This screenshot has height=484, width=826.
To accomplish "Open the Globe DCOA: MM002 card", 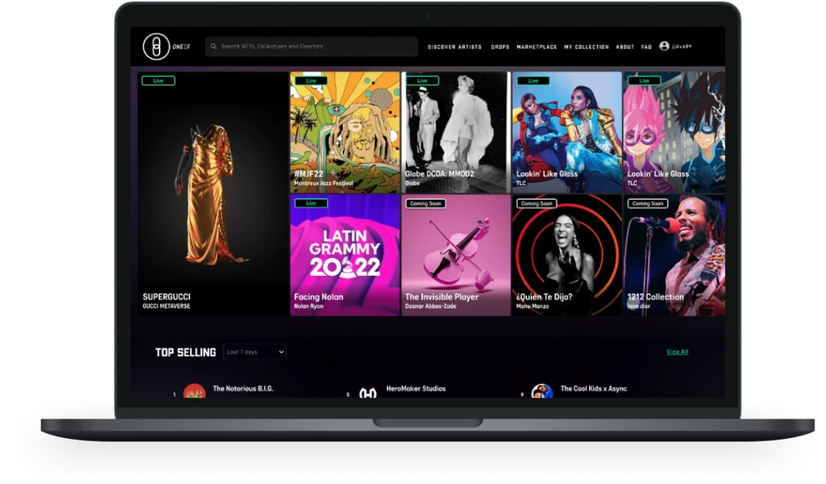I will click(x=456, y=132).
